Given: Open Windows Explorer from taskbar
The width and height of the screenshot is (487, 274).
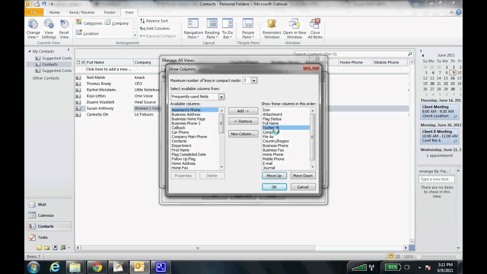Looking at the screenshot, I should (76, 267).
